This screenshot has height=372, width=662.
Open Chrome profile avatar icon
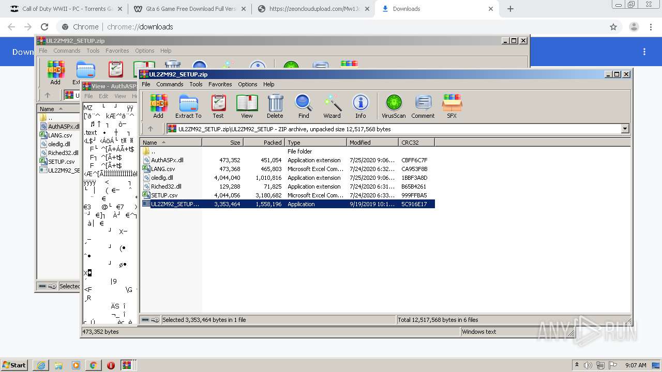pos(634,27)
